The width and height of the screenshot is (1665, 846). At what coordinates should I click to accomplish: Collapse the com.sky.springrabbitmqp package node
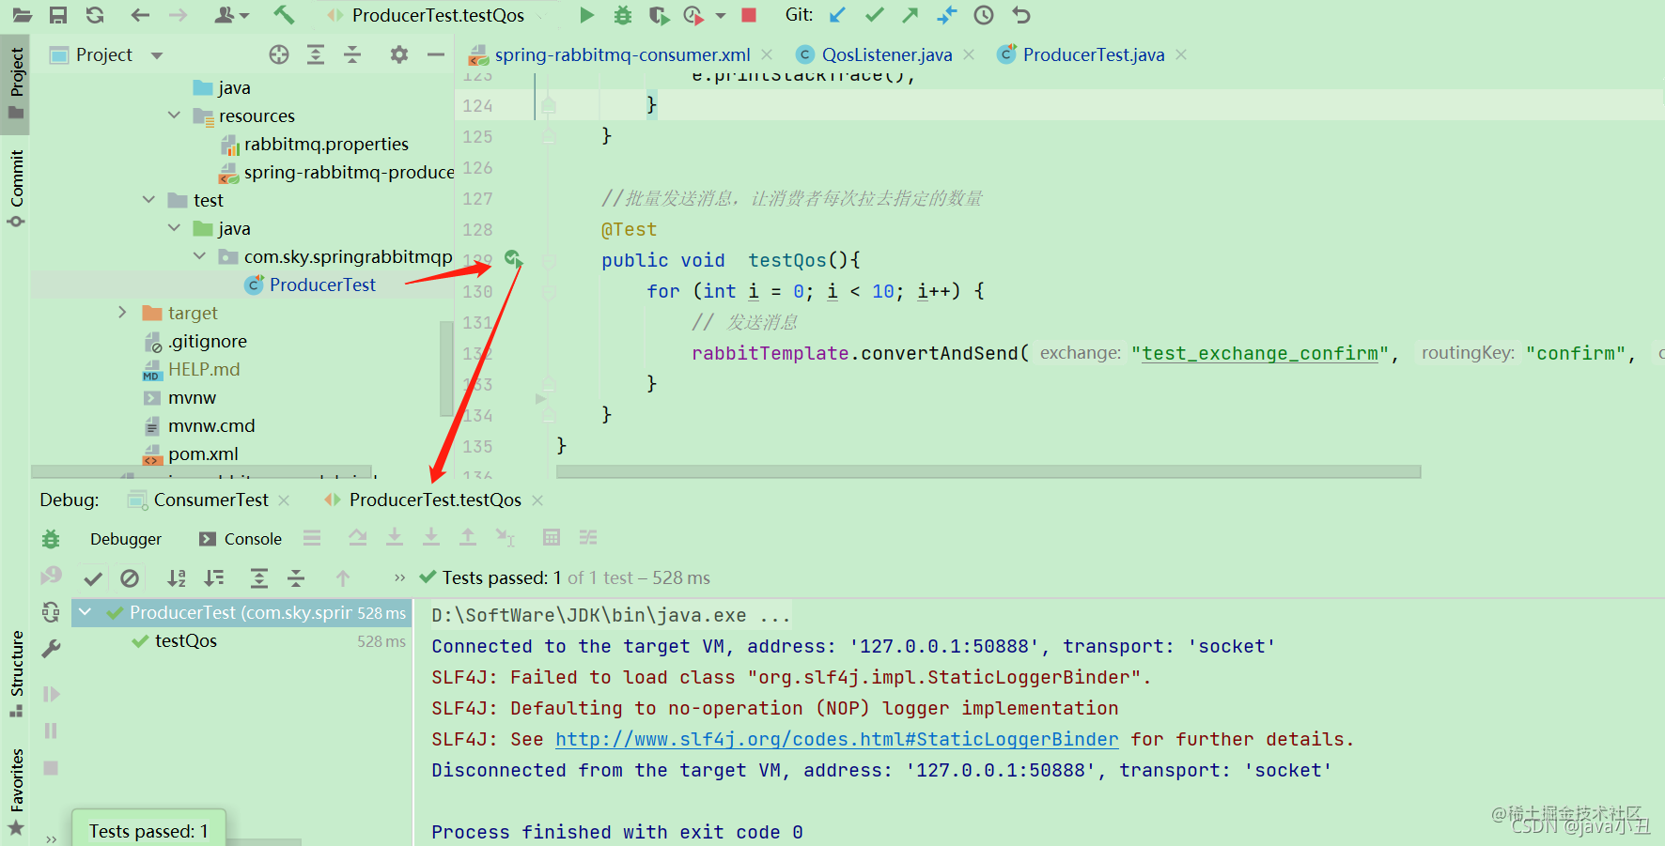(199, 256)
